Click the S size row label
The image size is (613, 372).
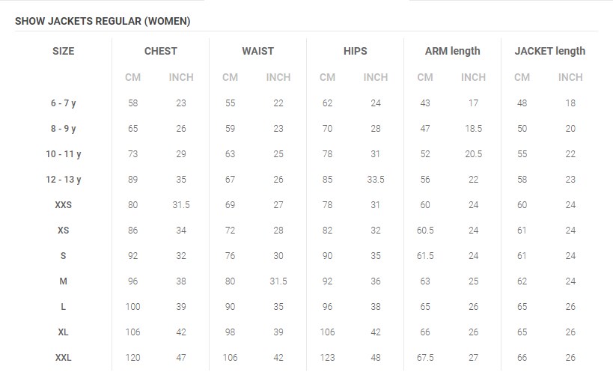pyautogui.click(x=64, y=256)
